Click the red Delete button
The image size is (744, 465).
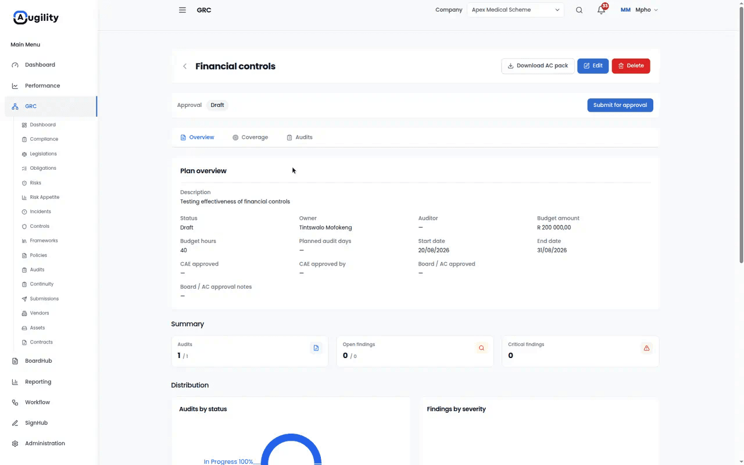click(x=631, y=66)
